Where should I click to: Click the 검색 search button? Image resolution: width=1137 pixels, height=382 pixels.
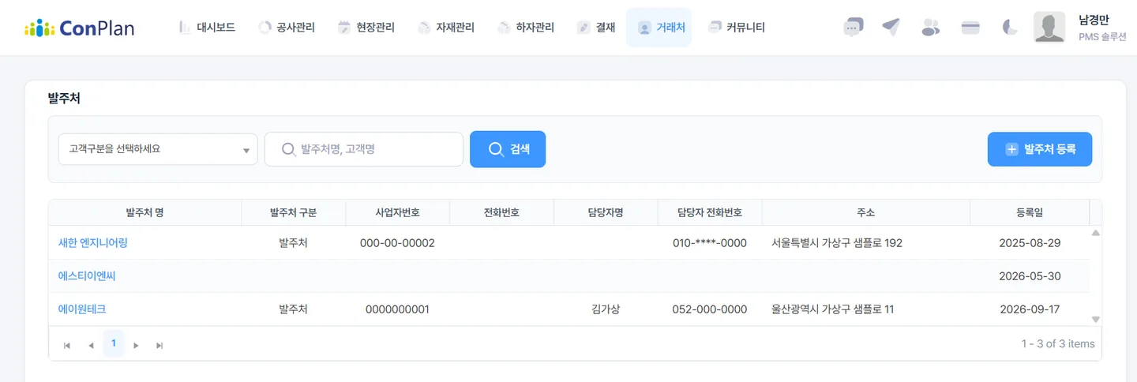(x=508, y=149)
